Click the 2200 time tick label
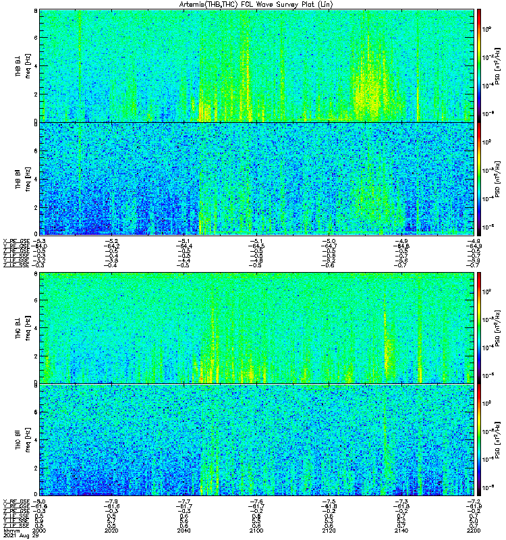506x540 pixels. (474, 531)
